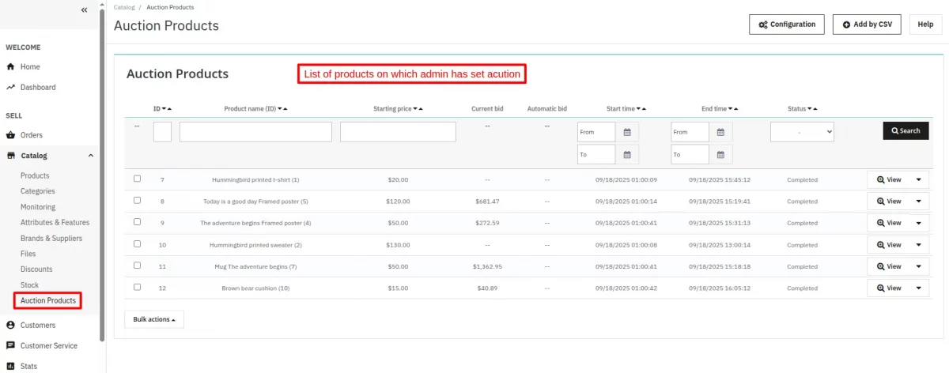Expand action arrow for Brown bear cushion

coord(918,288)
